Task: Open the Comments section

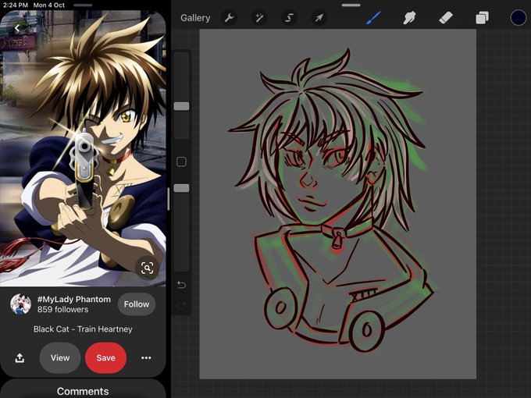Action: (x=83, y=391)
